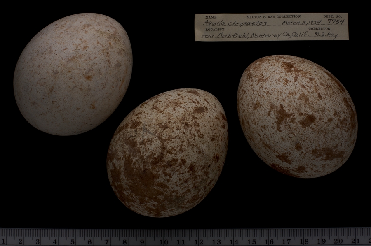Select the 8 mark on the ruler
The width and height of the screenshot is (371, 246).
(x=125, y=241)
